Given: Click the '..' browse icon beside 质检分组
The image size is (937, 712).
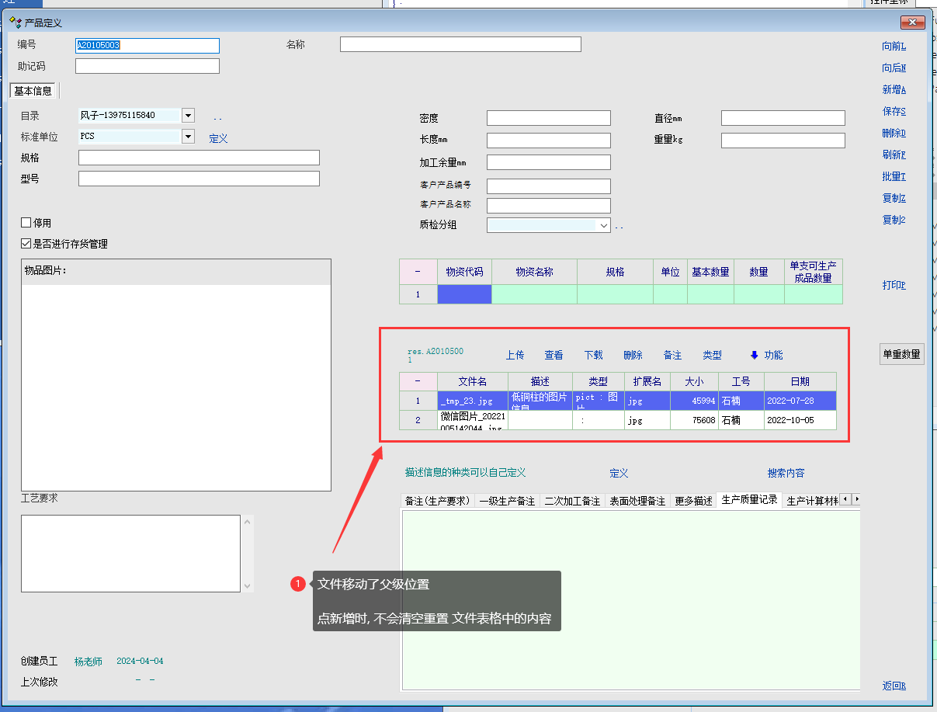Looking at the screenshot, I should [x=619, y=226].
